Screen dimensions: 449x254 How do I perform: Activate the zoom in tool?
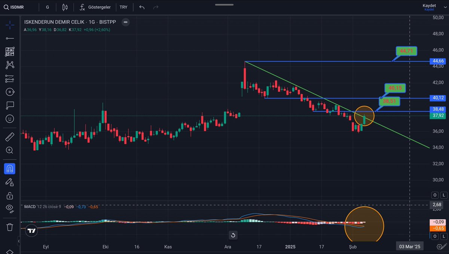pyautogui.click(x=10, y=150)
